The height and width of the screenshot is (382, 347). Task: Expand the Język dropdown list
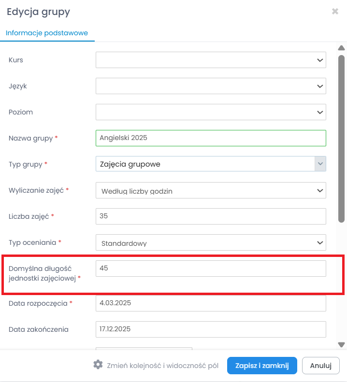pyautogui.click(x=211, y=86)
